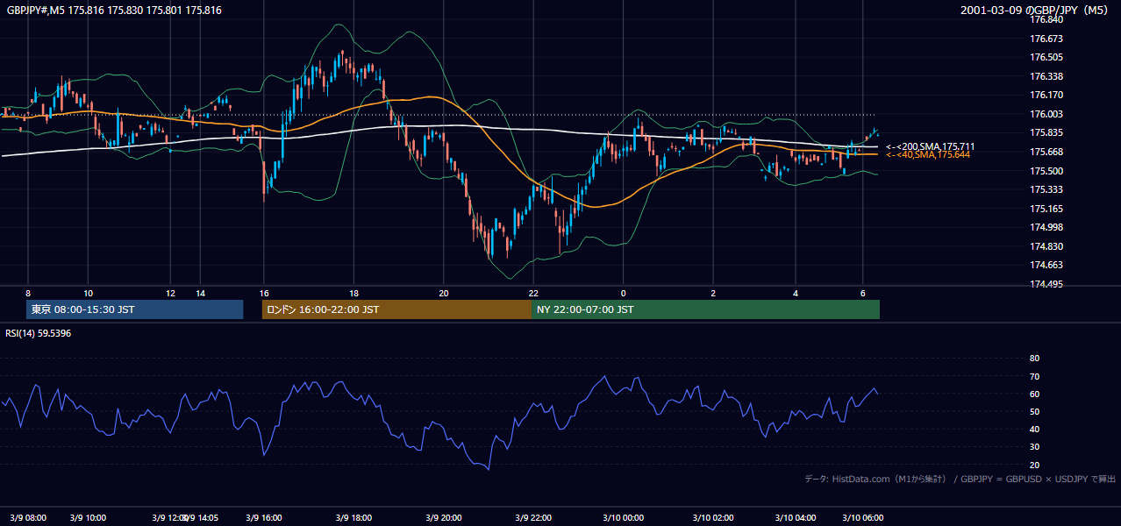Click hour label 12 under price chart
The width and height of the screenshot is (1121, 526).
click(x=171, y=293)
